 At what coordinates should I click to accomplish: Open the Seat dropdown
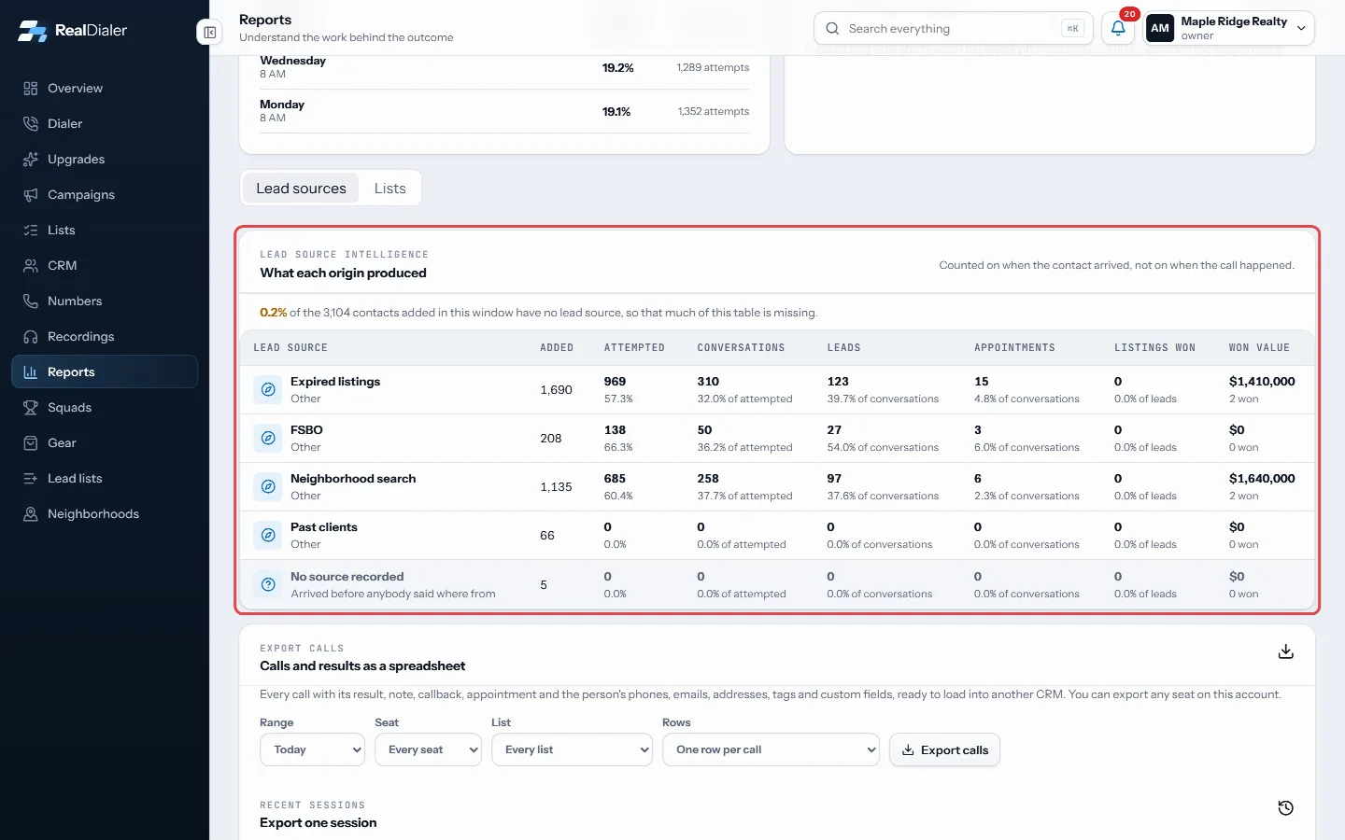428,749
